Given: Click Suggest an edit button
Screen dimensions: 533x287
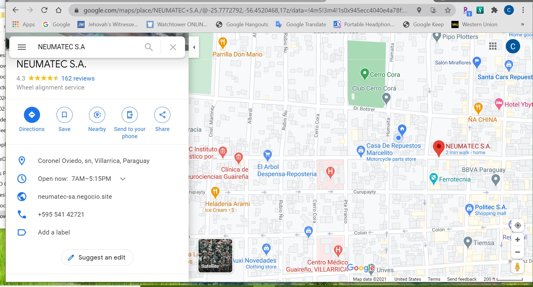Looking at the screenshot, I should coord(97,257).
